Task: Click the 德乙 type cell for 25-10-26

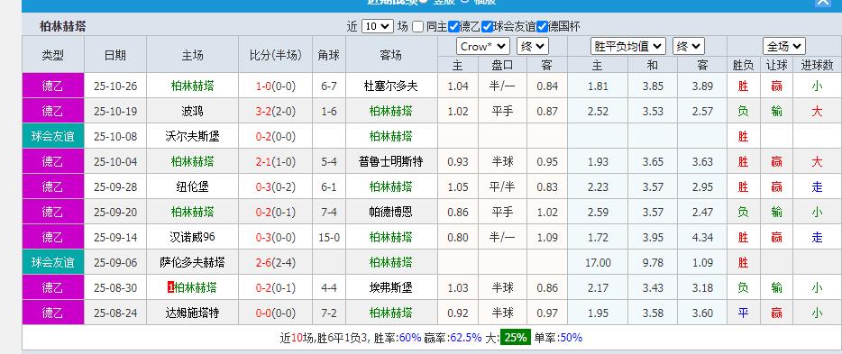Action: pos(52,86)
